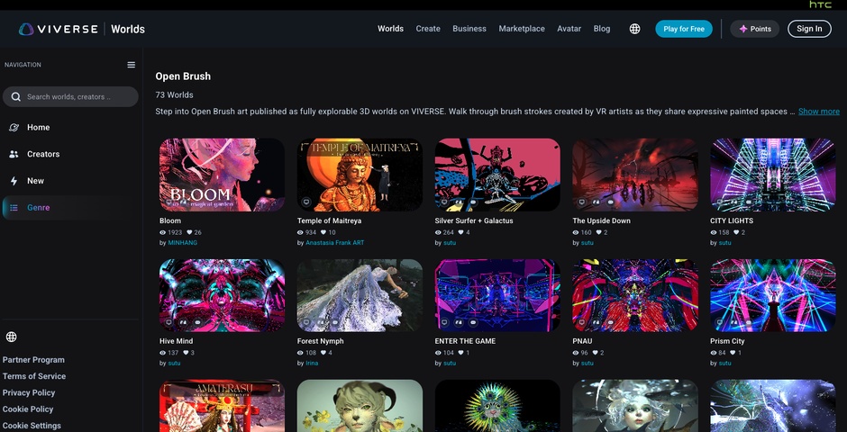Collapse the navigation using the hamburger icon
This screenshot has width=847, height=432.
click(132, 65)
